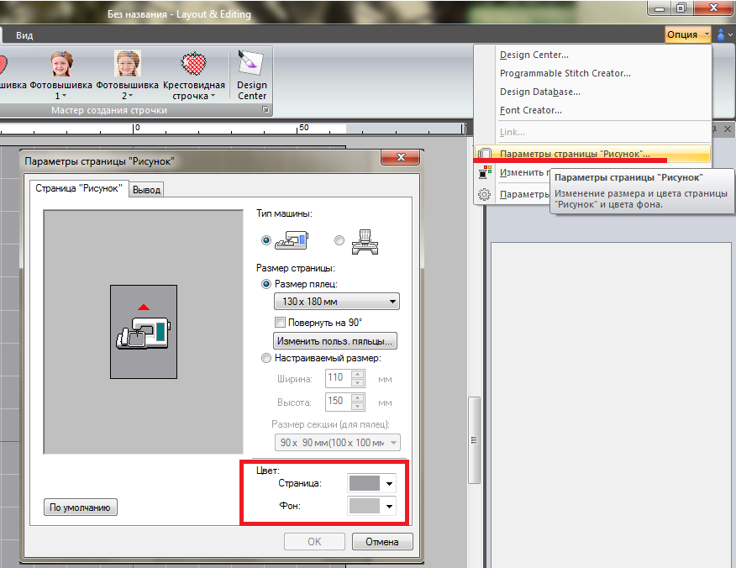Viewport: 736px width, 568px height.
Task: Click the OK button
Action: point(314,542)
